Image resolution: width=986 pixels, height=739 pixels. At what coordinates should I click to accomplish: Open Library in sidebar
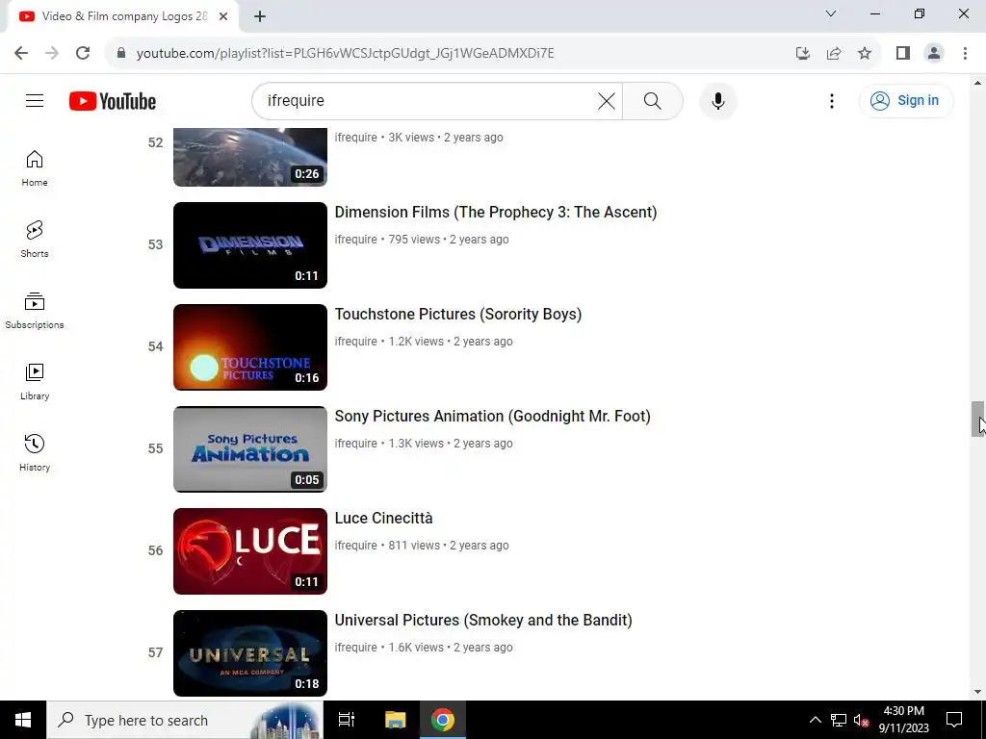click(x=35, y=381)
